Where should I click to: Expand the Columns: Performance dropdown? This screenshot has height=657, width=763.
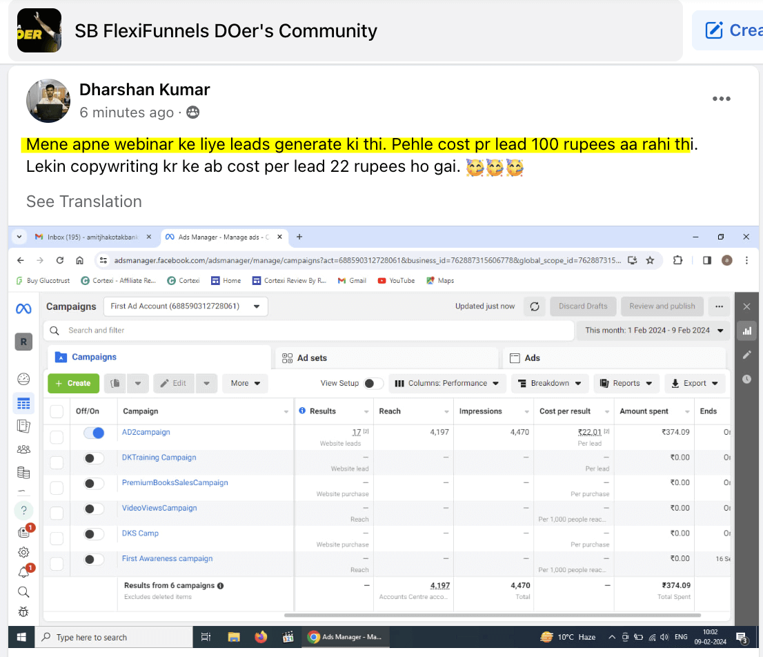pyautogui.click(x=447, y=384)
